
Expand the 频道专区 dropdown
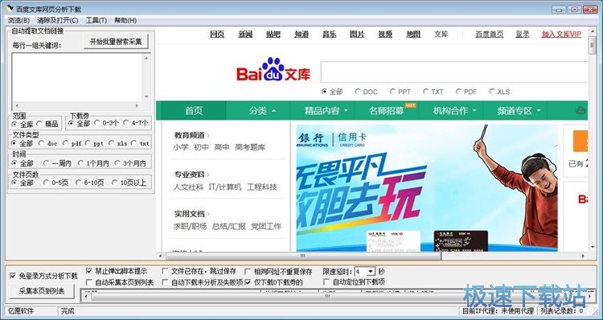[519, 111]
